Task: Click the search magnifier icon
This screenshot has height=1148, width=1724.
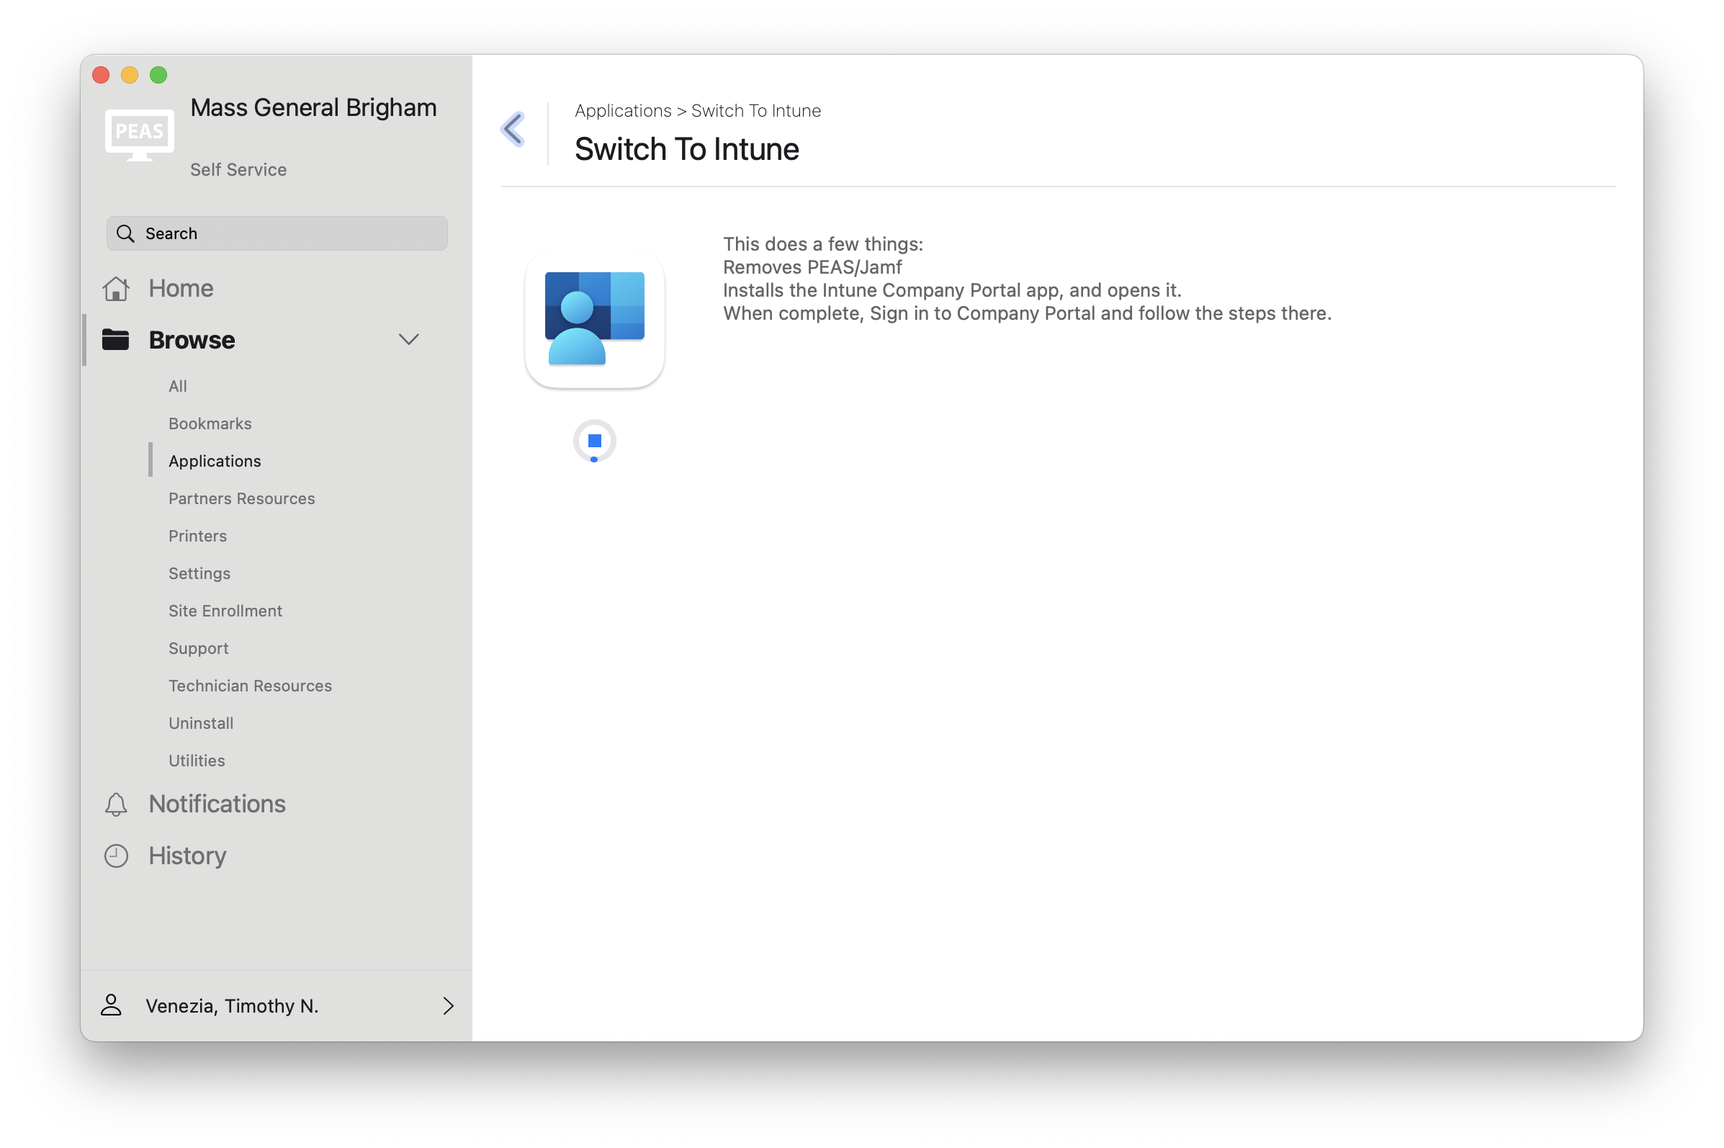Action: (125, 233)
